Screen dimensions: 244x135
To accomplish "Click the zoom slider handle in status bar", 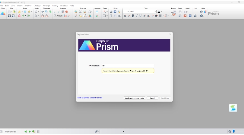I will pos(233,131).
